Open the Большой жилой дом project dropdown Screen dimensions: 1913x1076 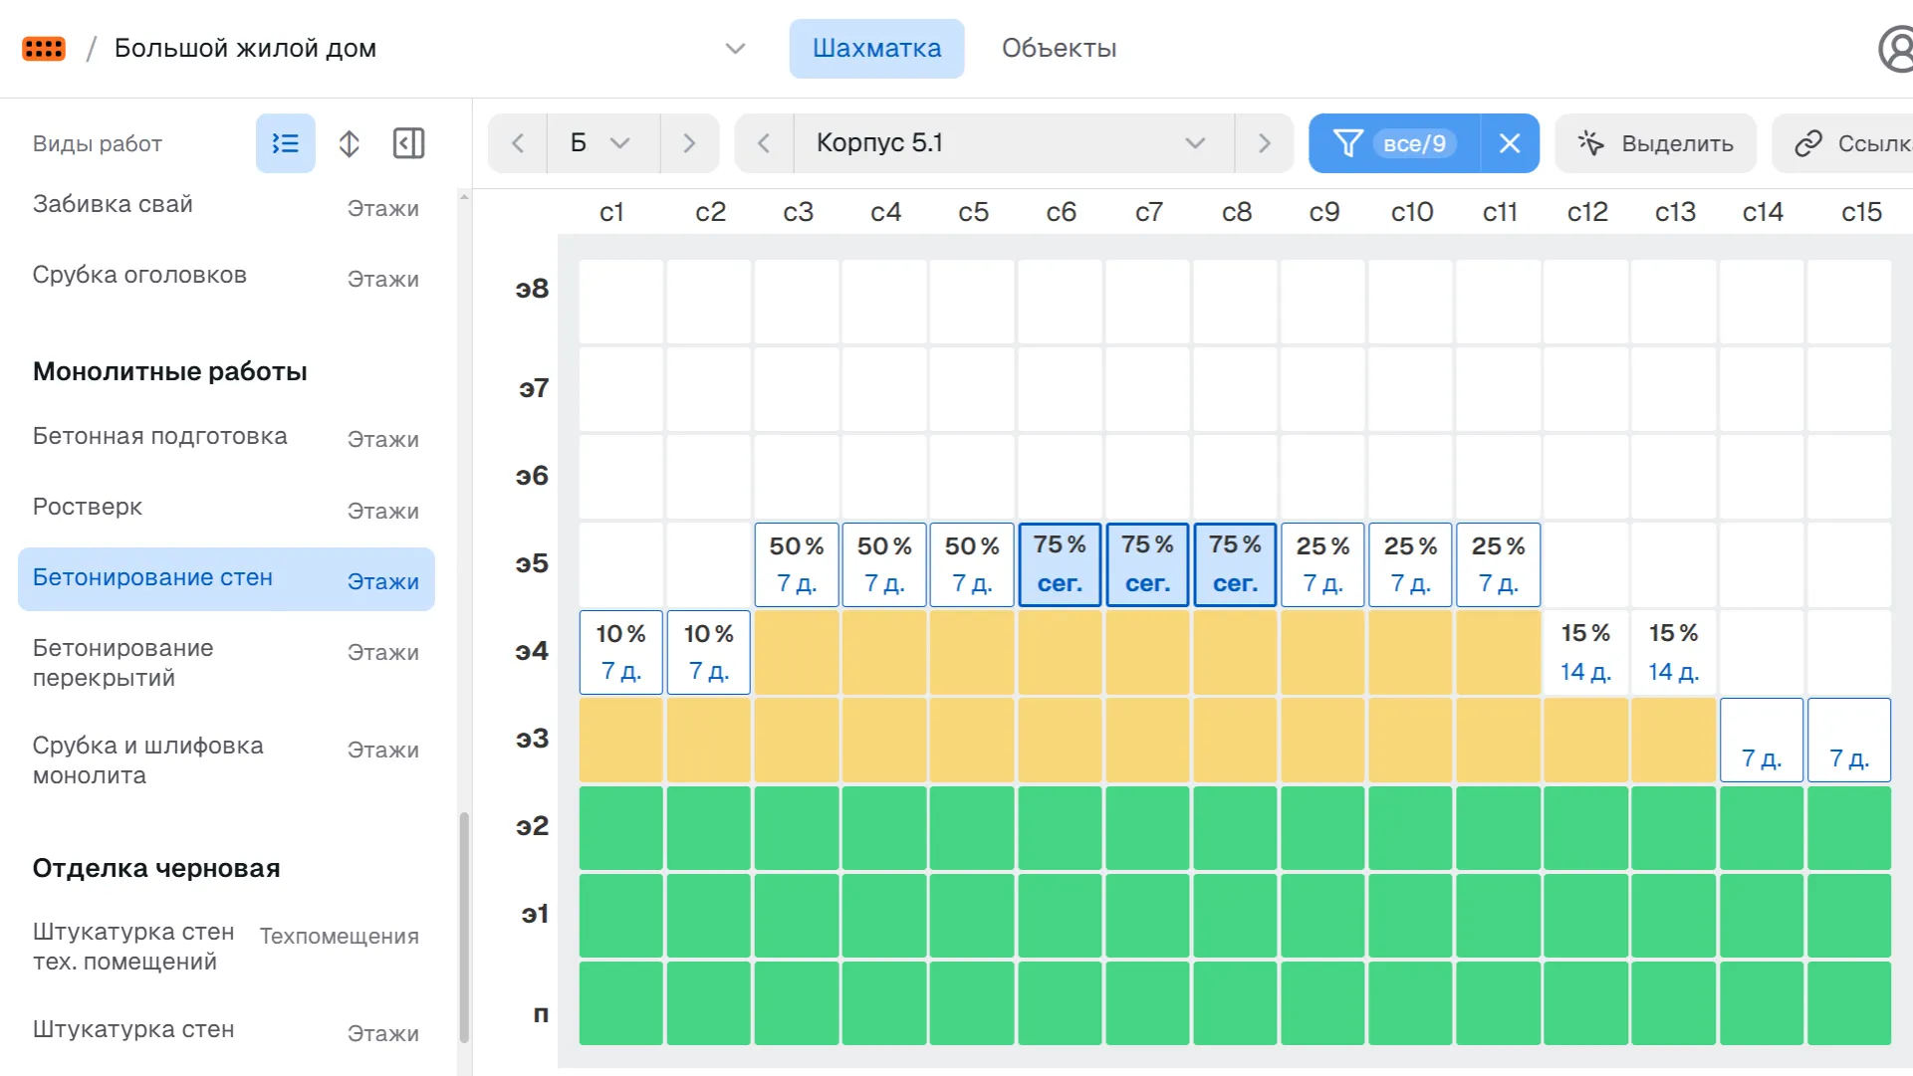click(735, 49)
